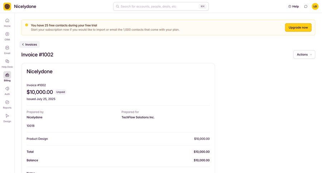Expand the Actions dropdown
Image resolution: width=322 pixels, height=173 pixels.
click(x=304, y=55)
